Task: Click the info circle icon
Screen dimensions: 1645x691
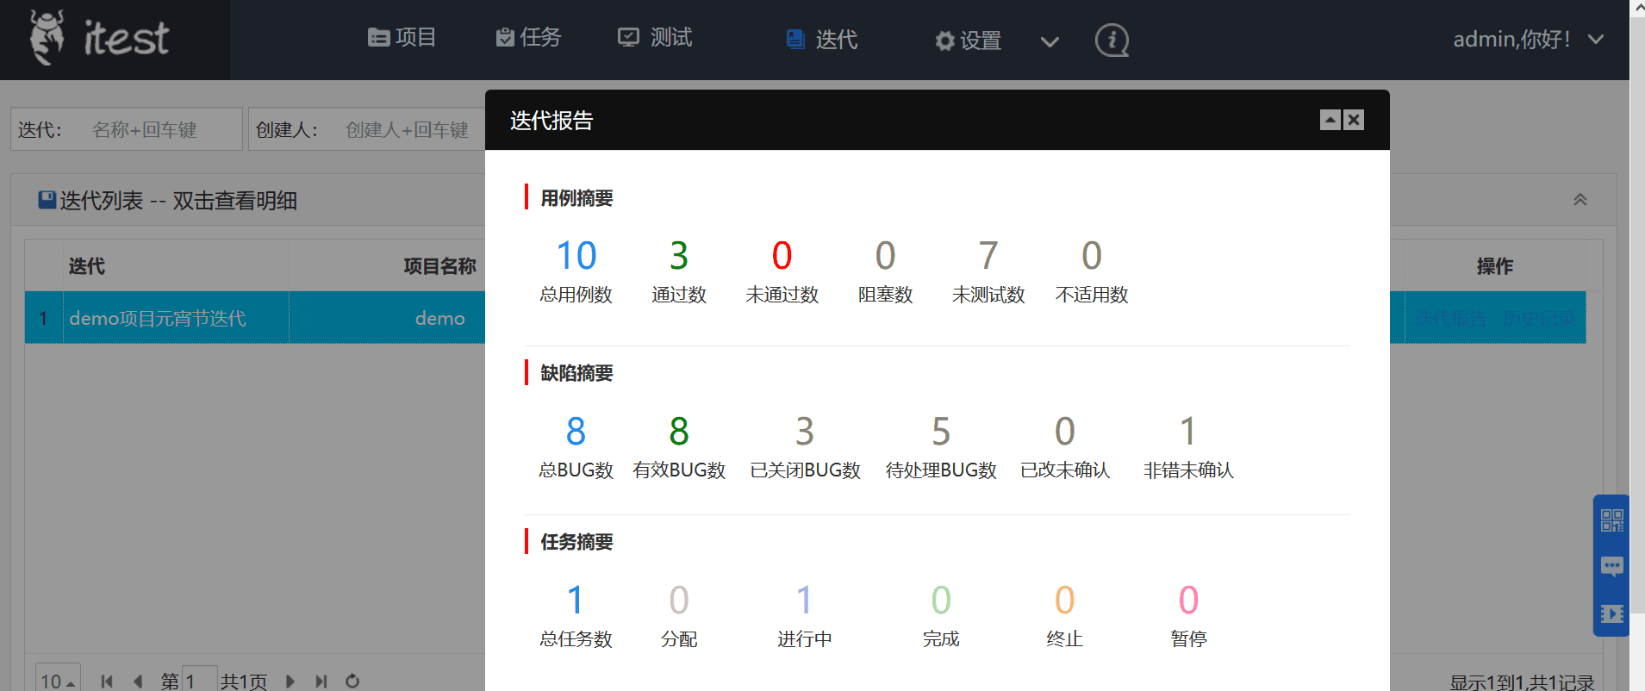Action: pos(1112,40)
